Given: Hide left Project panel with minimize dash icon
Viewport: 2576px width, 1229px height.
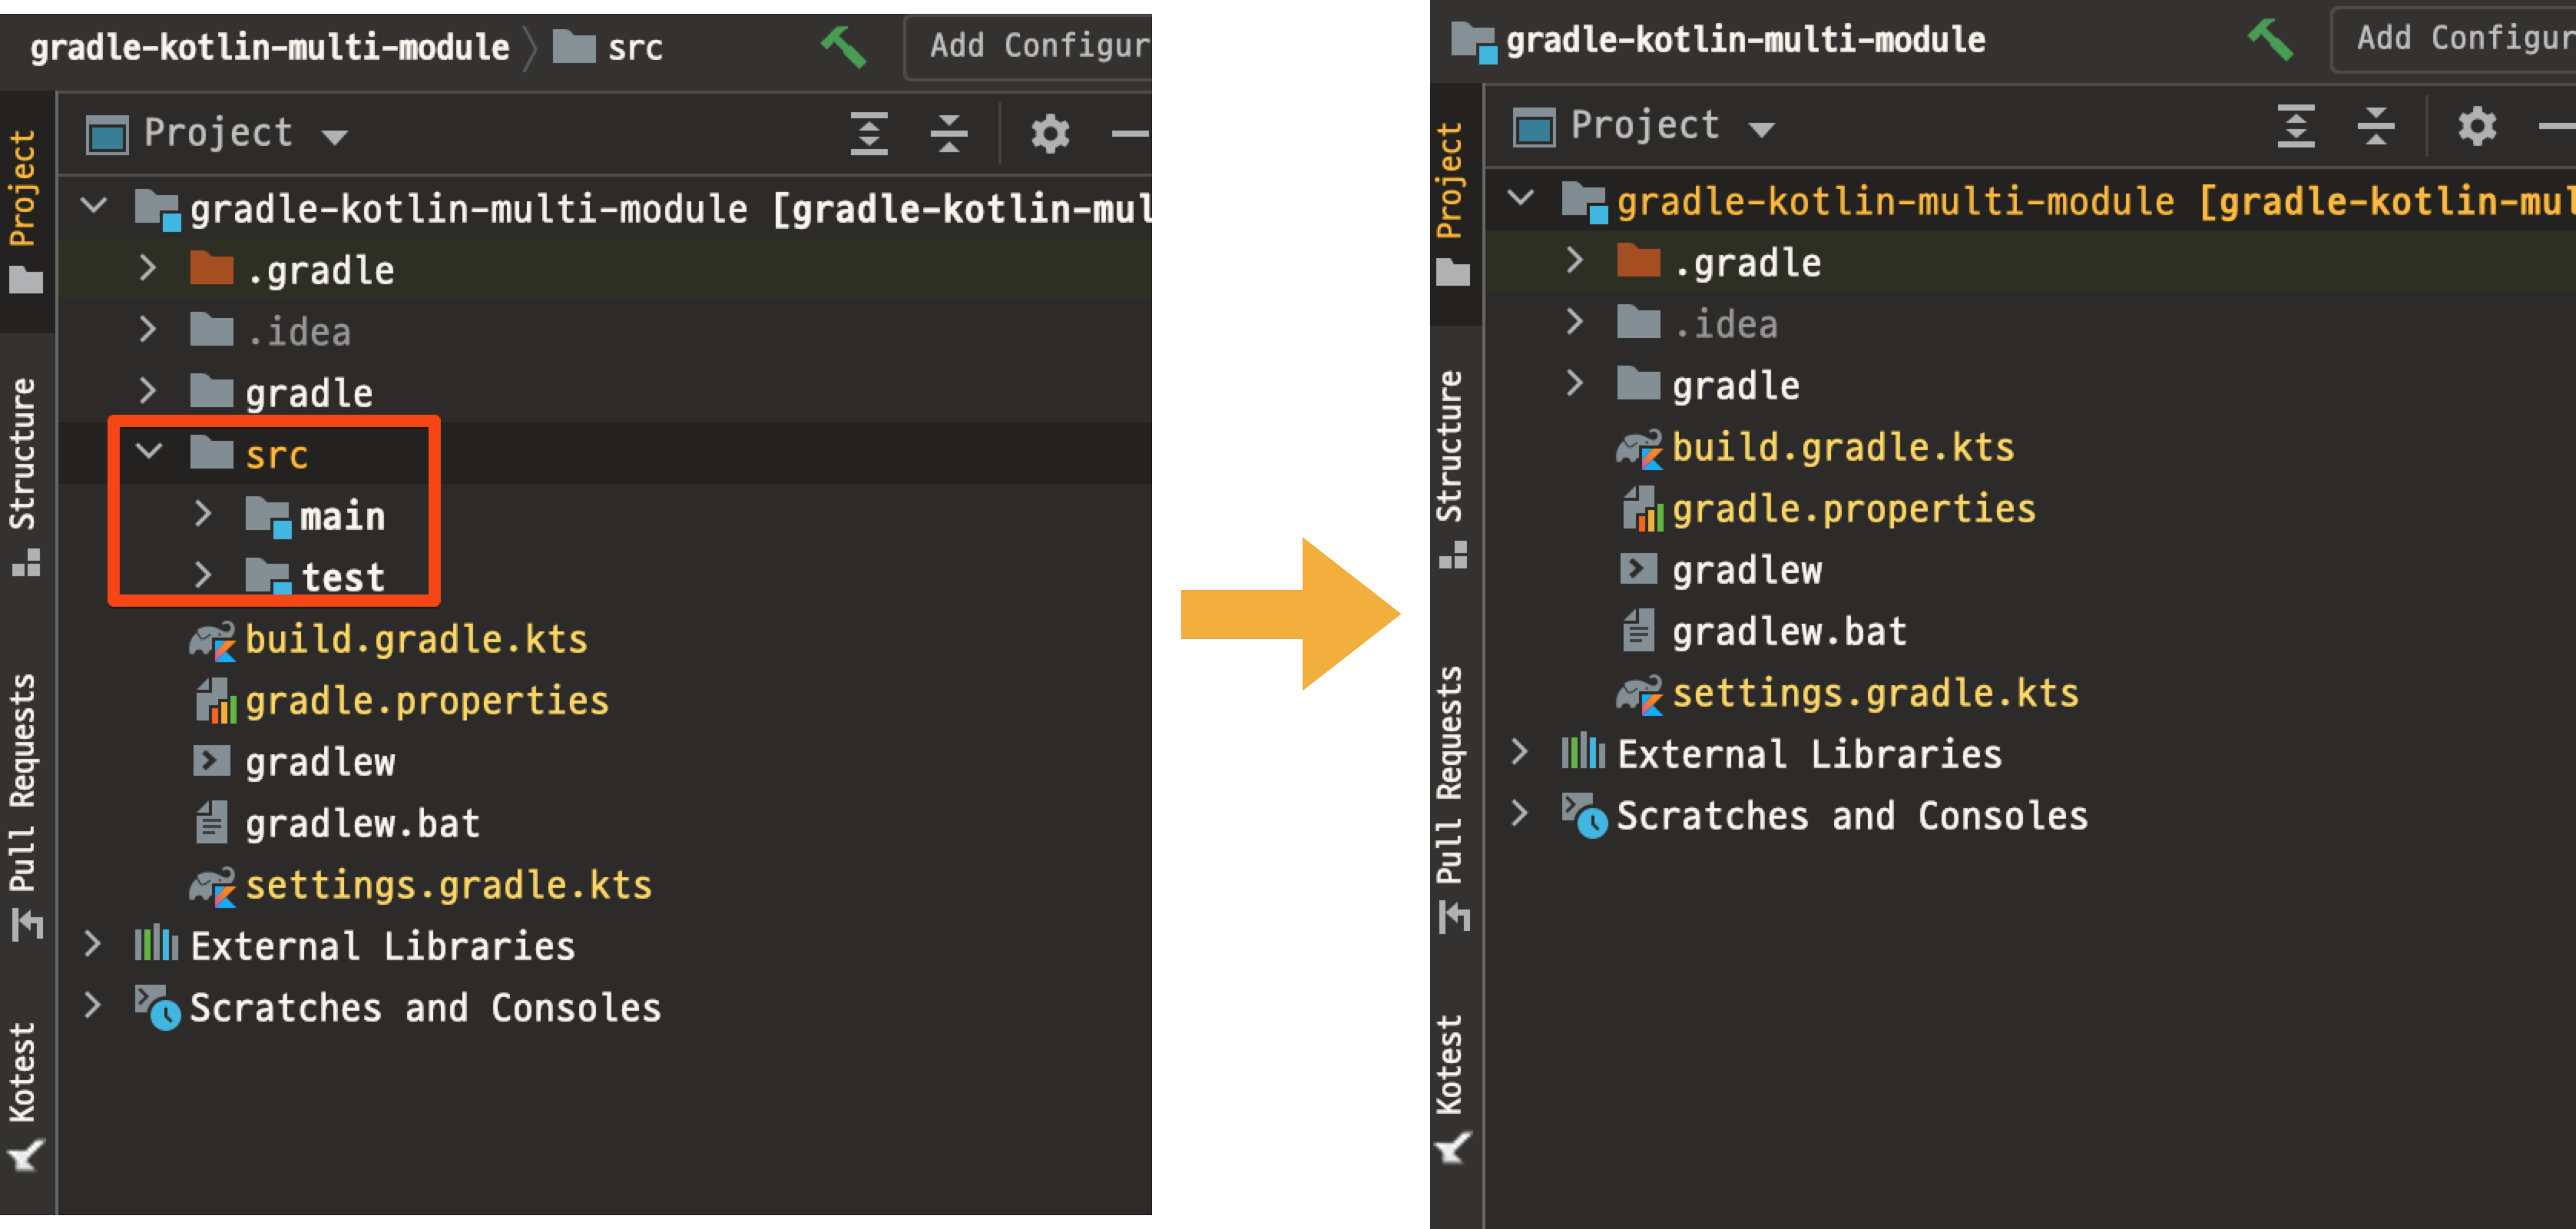Looking at the screenshot, I should pos(1130,133).
